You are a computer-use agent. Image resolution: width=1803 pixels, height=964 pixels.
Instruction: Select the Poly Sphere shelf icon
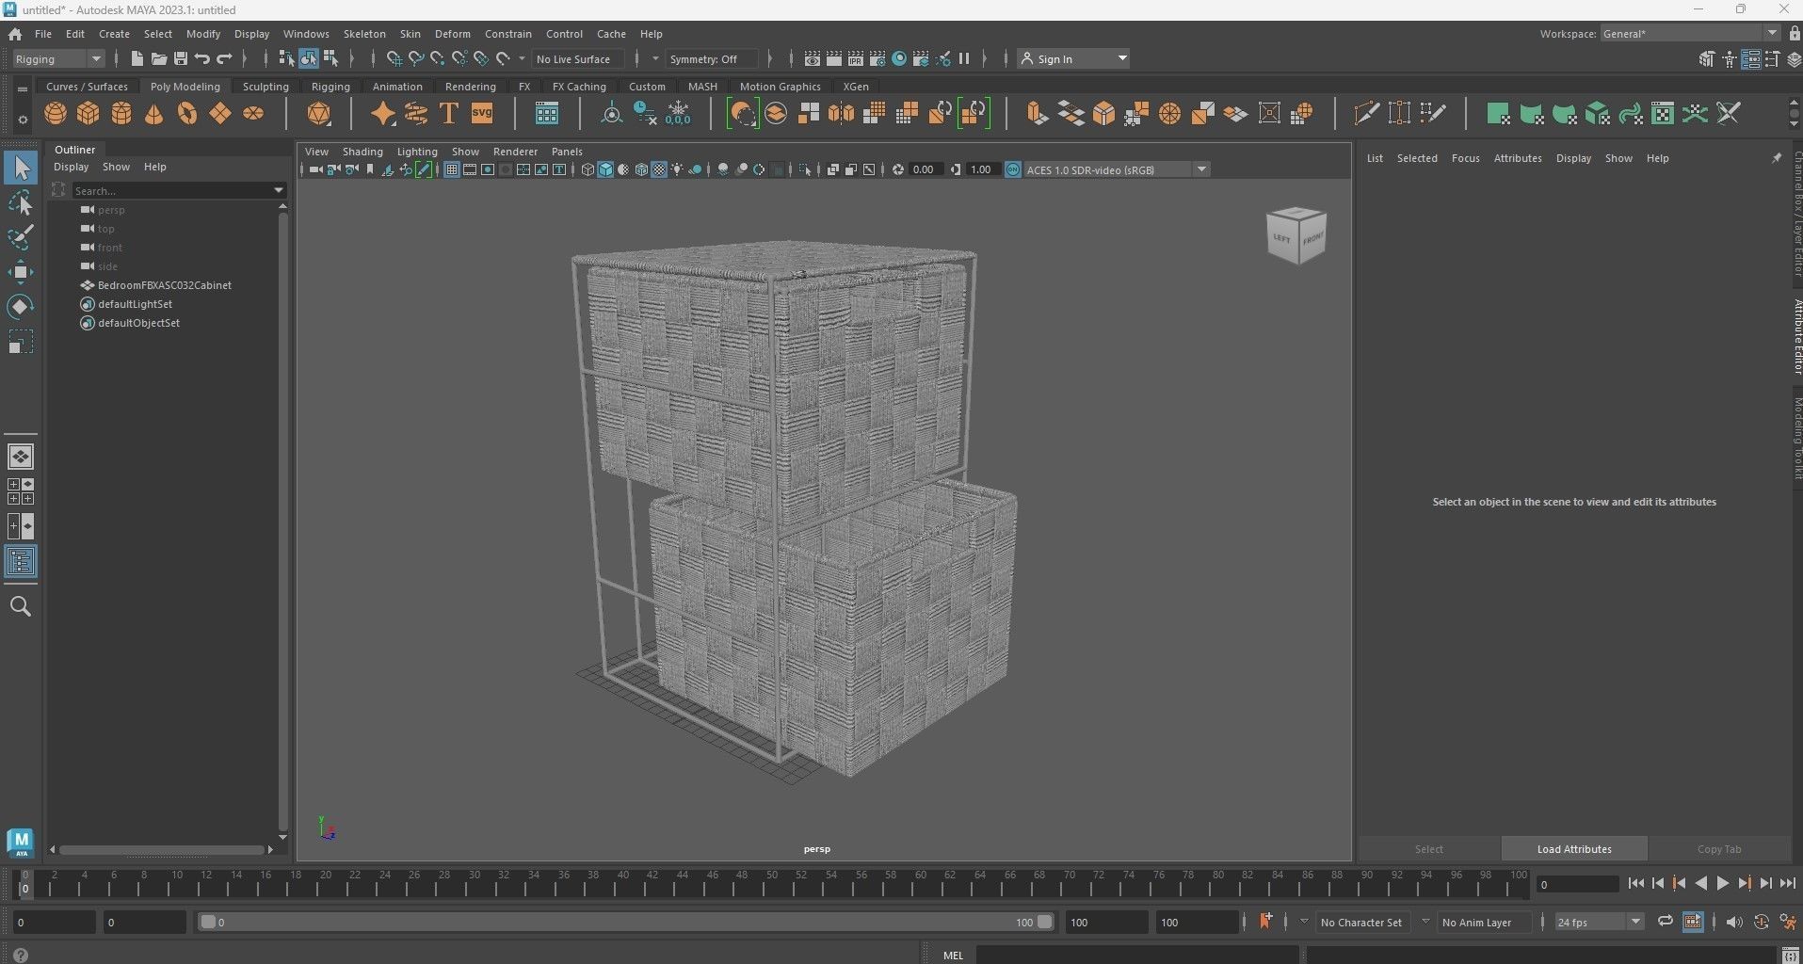tap(56, 114)
